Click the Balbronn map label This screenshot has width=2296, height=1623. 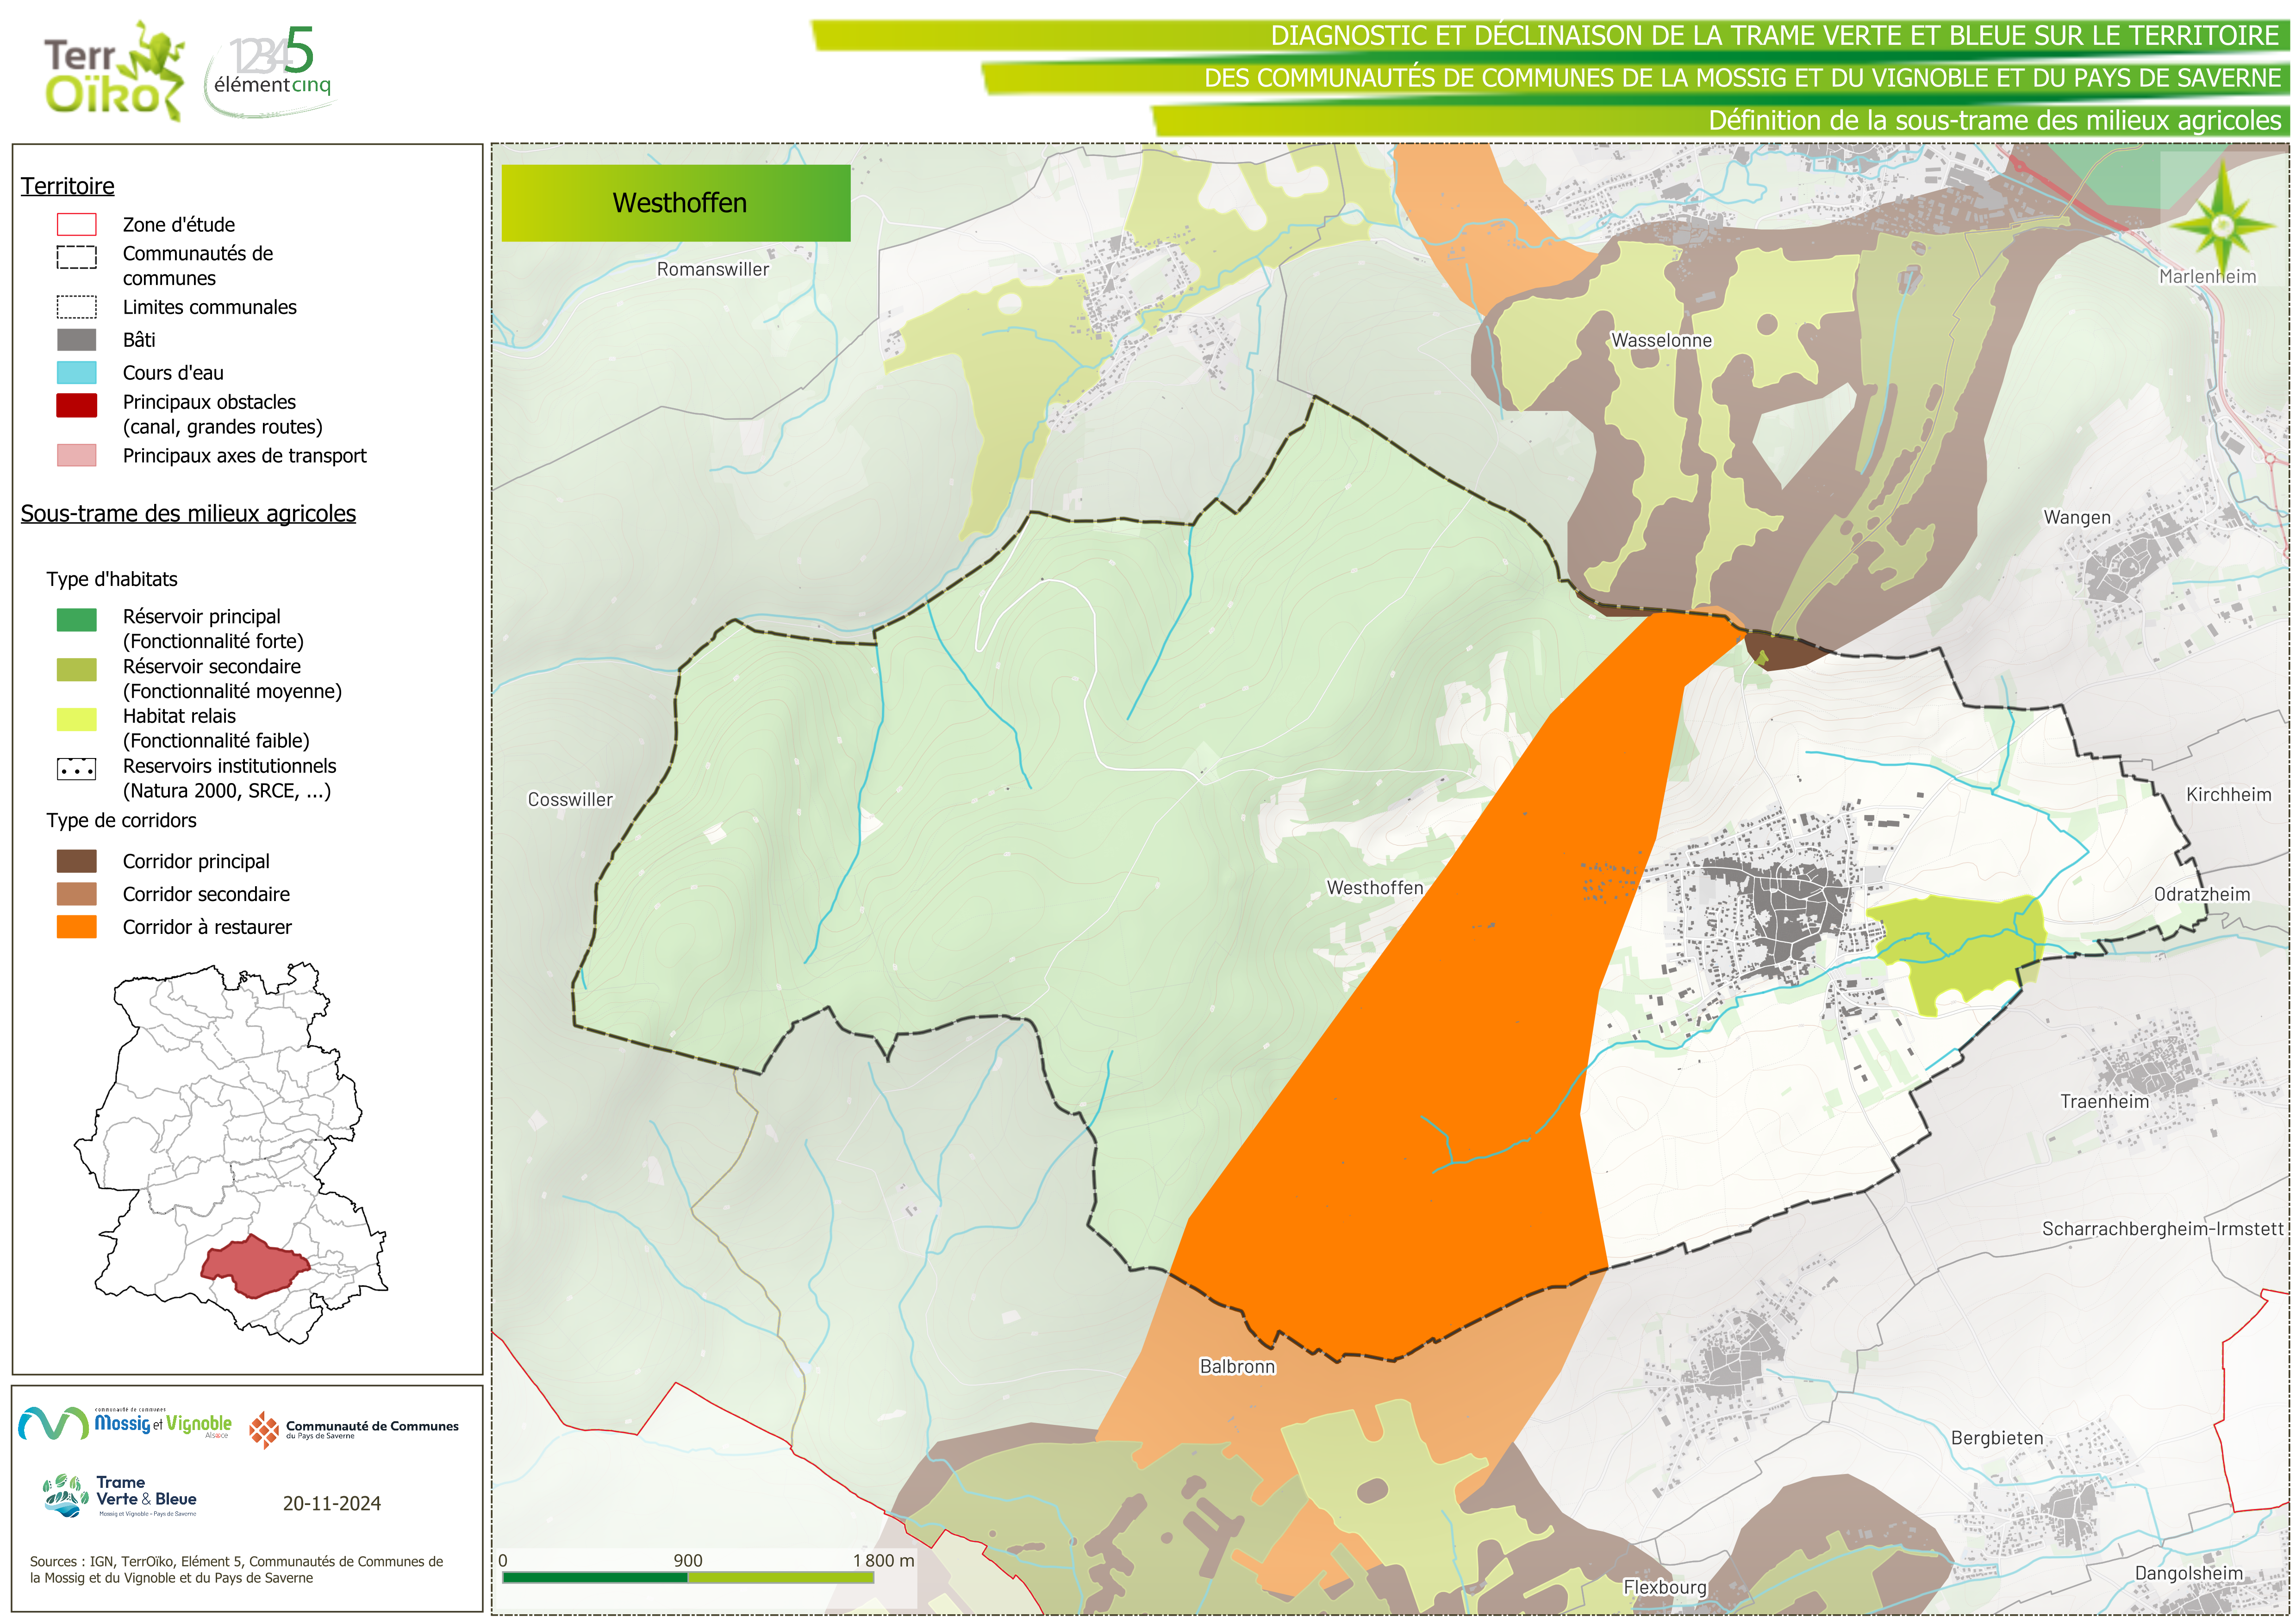click(1237, 1366)
